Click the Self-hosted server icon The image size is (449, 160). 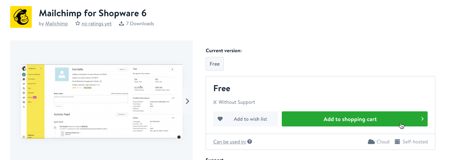[397, 142]
